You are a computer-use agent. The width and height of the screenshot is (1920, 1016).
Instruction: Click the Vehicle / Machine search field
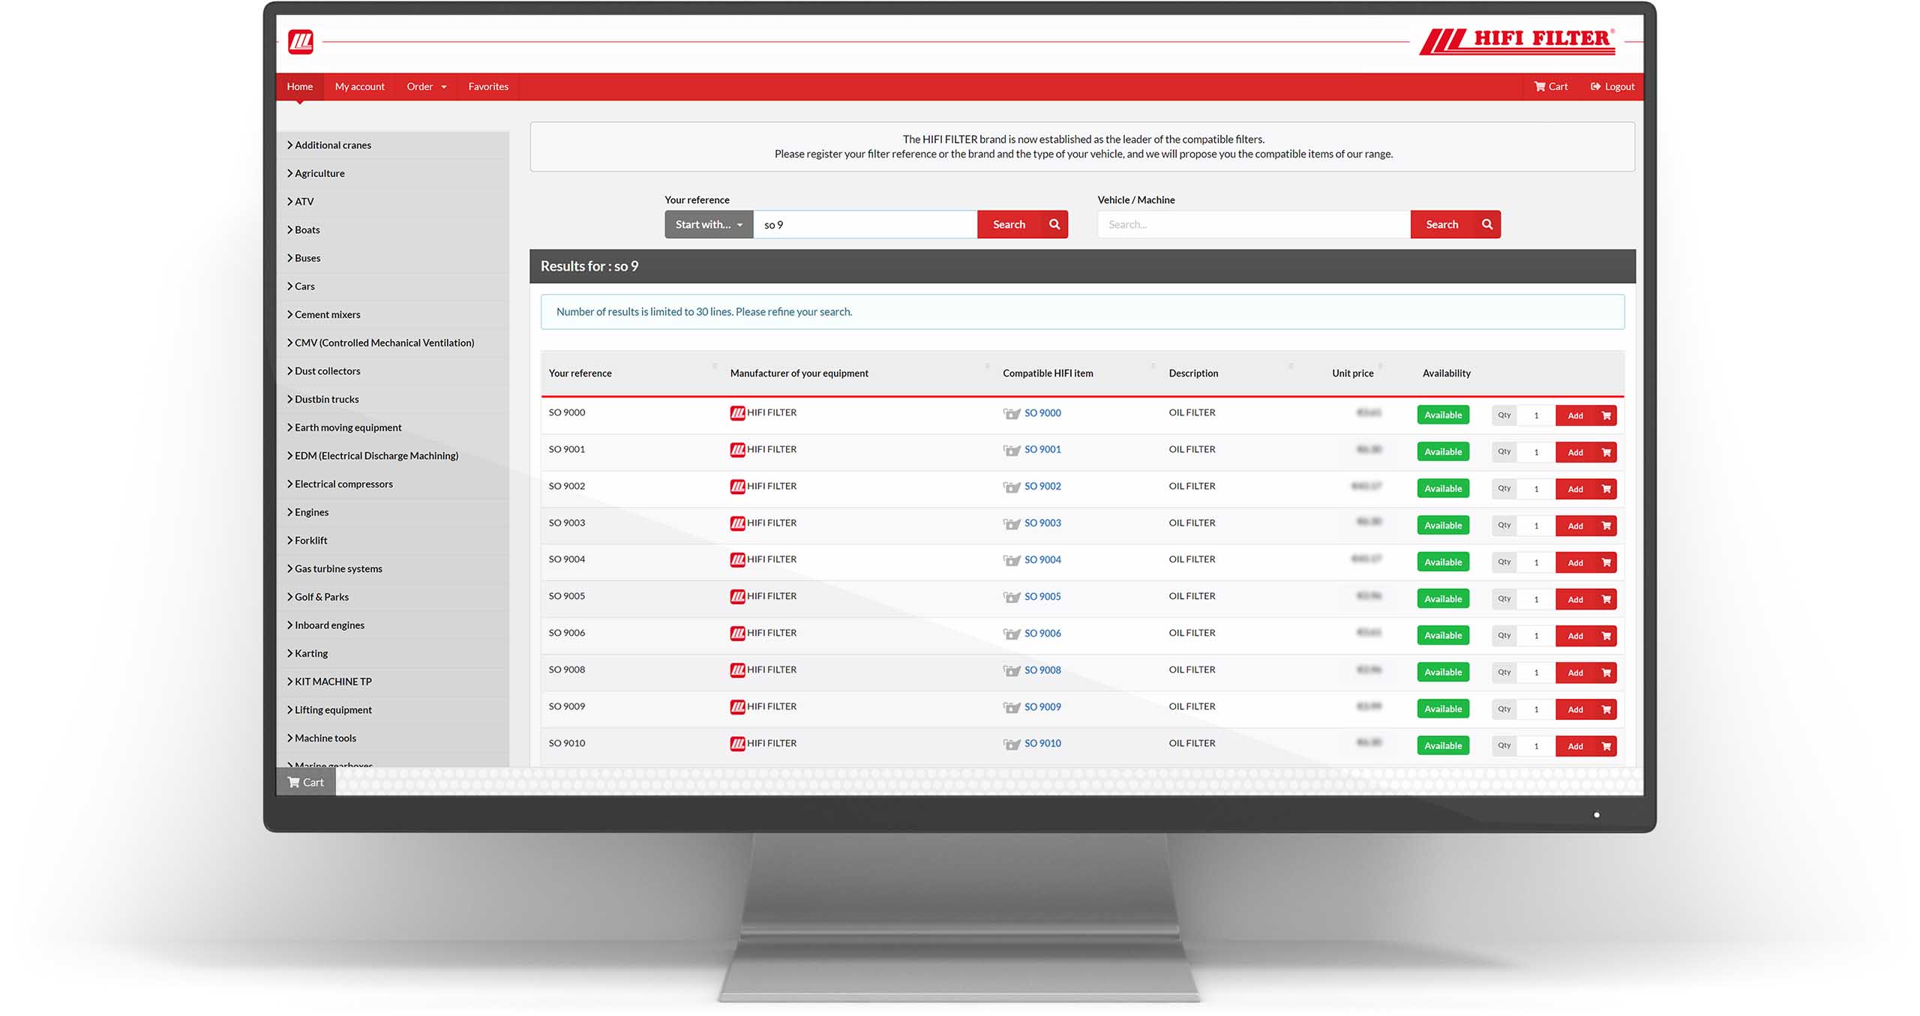[x=1252, y=224]
